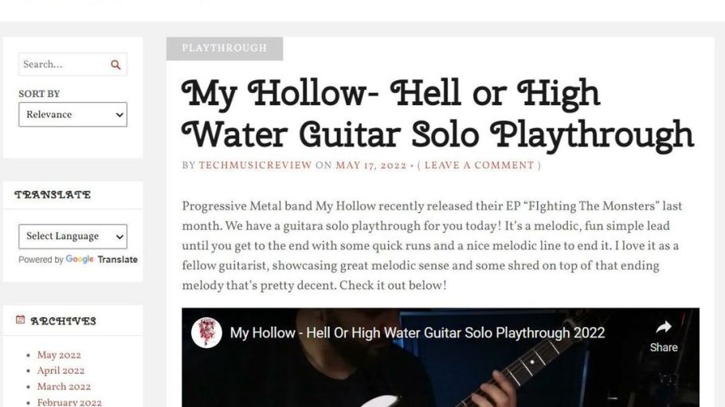Open the April 2022 archive
The width and height of the screenshot is (725, 407).
tap(61, 370)
